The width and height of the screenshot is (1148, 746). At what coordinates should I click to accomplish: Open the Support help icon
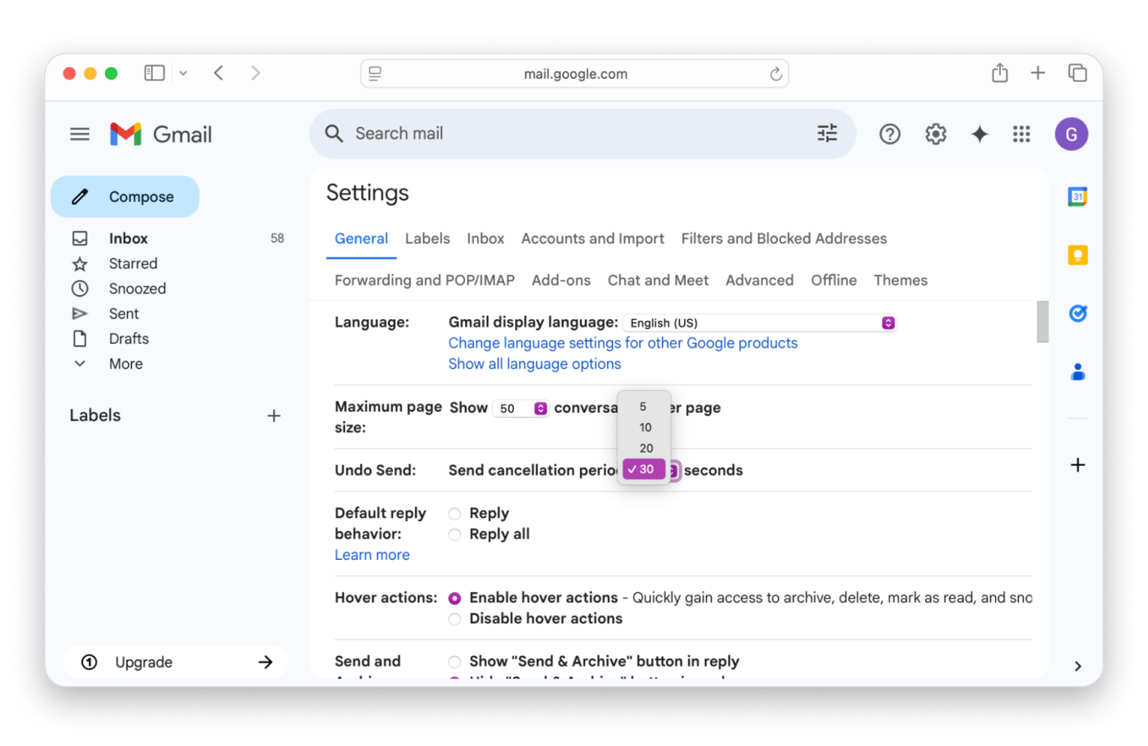[x=890, y=134]
